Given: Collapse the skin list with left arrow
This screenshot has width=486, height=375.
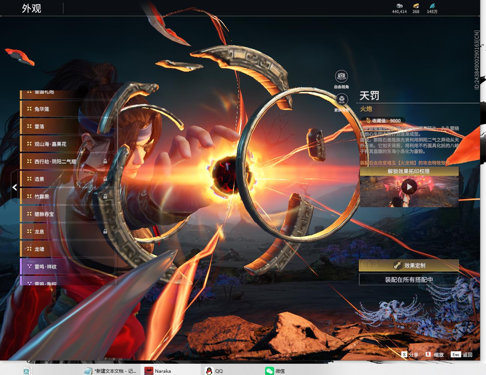Looking at the screenshot, I should click(14, 187).
